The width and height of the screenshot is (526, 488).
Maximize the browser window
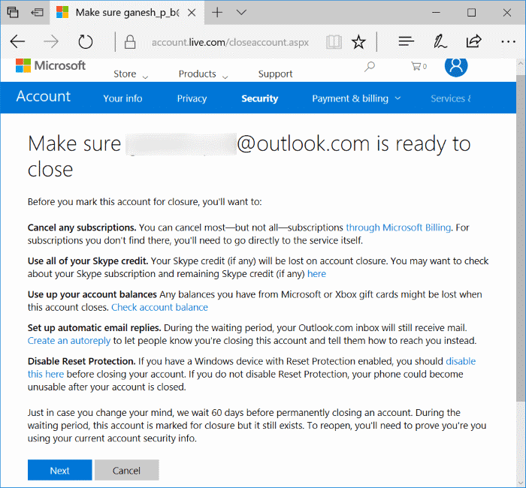point(471,13)
